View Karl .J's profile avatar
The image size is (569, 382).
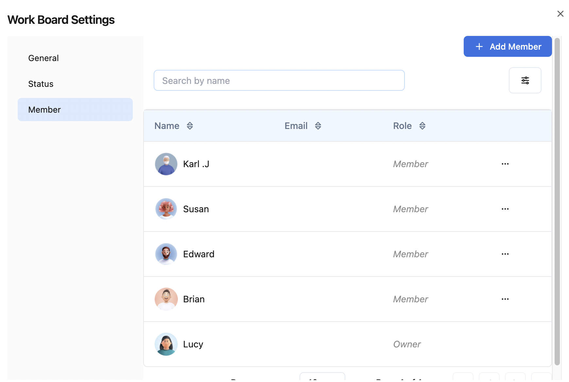pyautogui.click(x=166, y=164)
